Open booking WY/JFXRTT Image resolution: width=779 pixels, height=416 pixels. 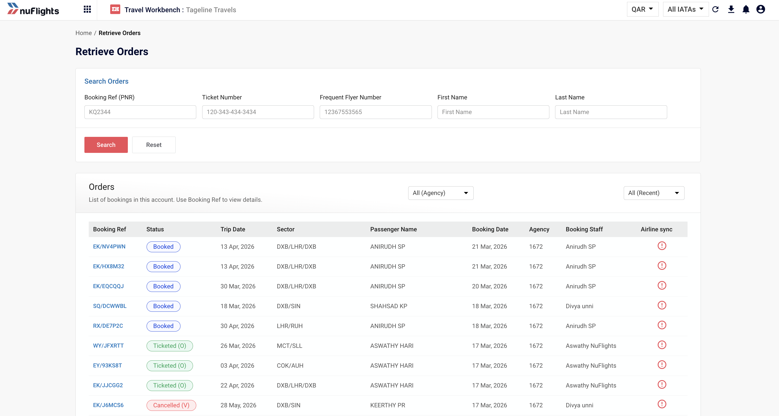click(x=108, y=346)
